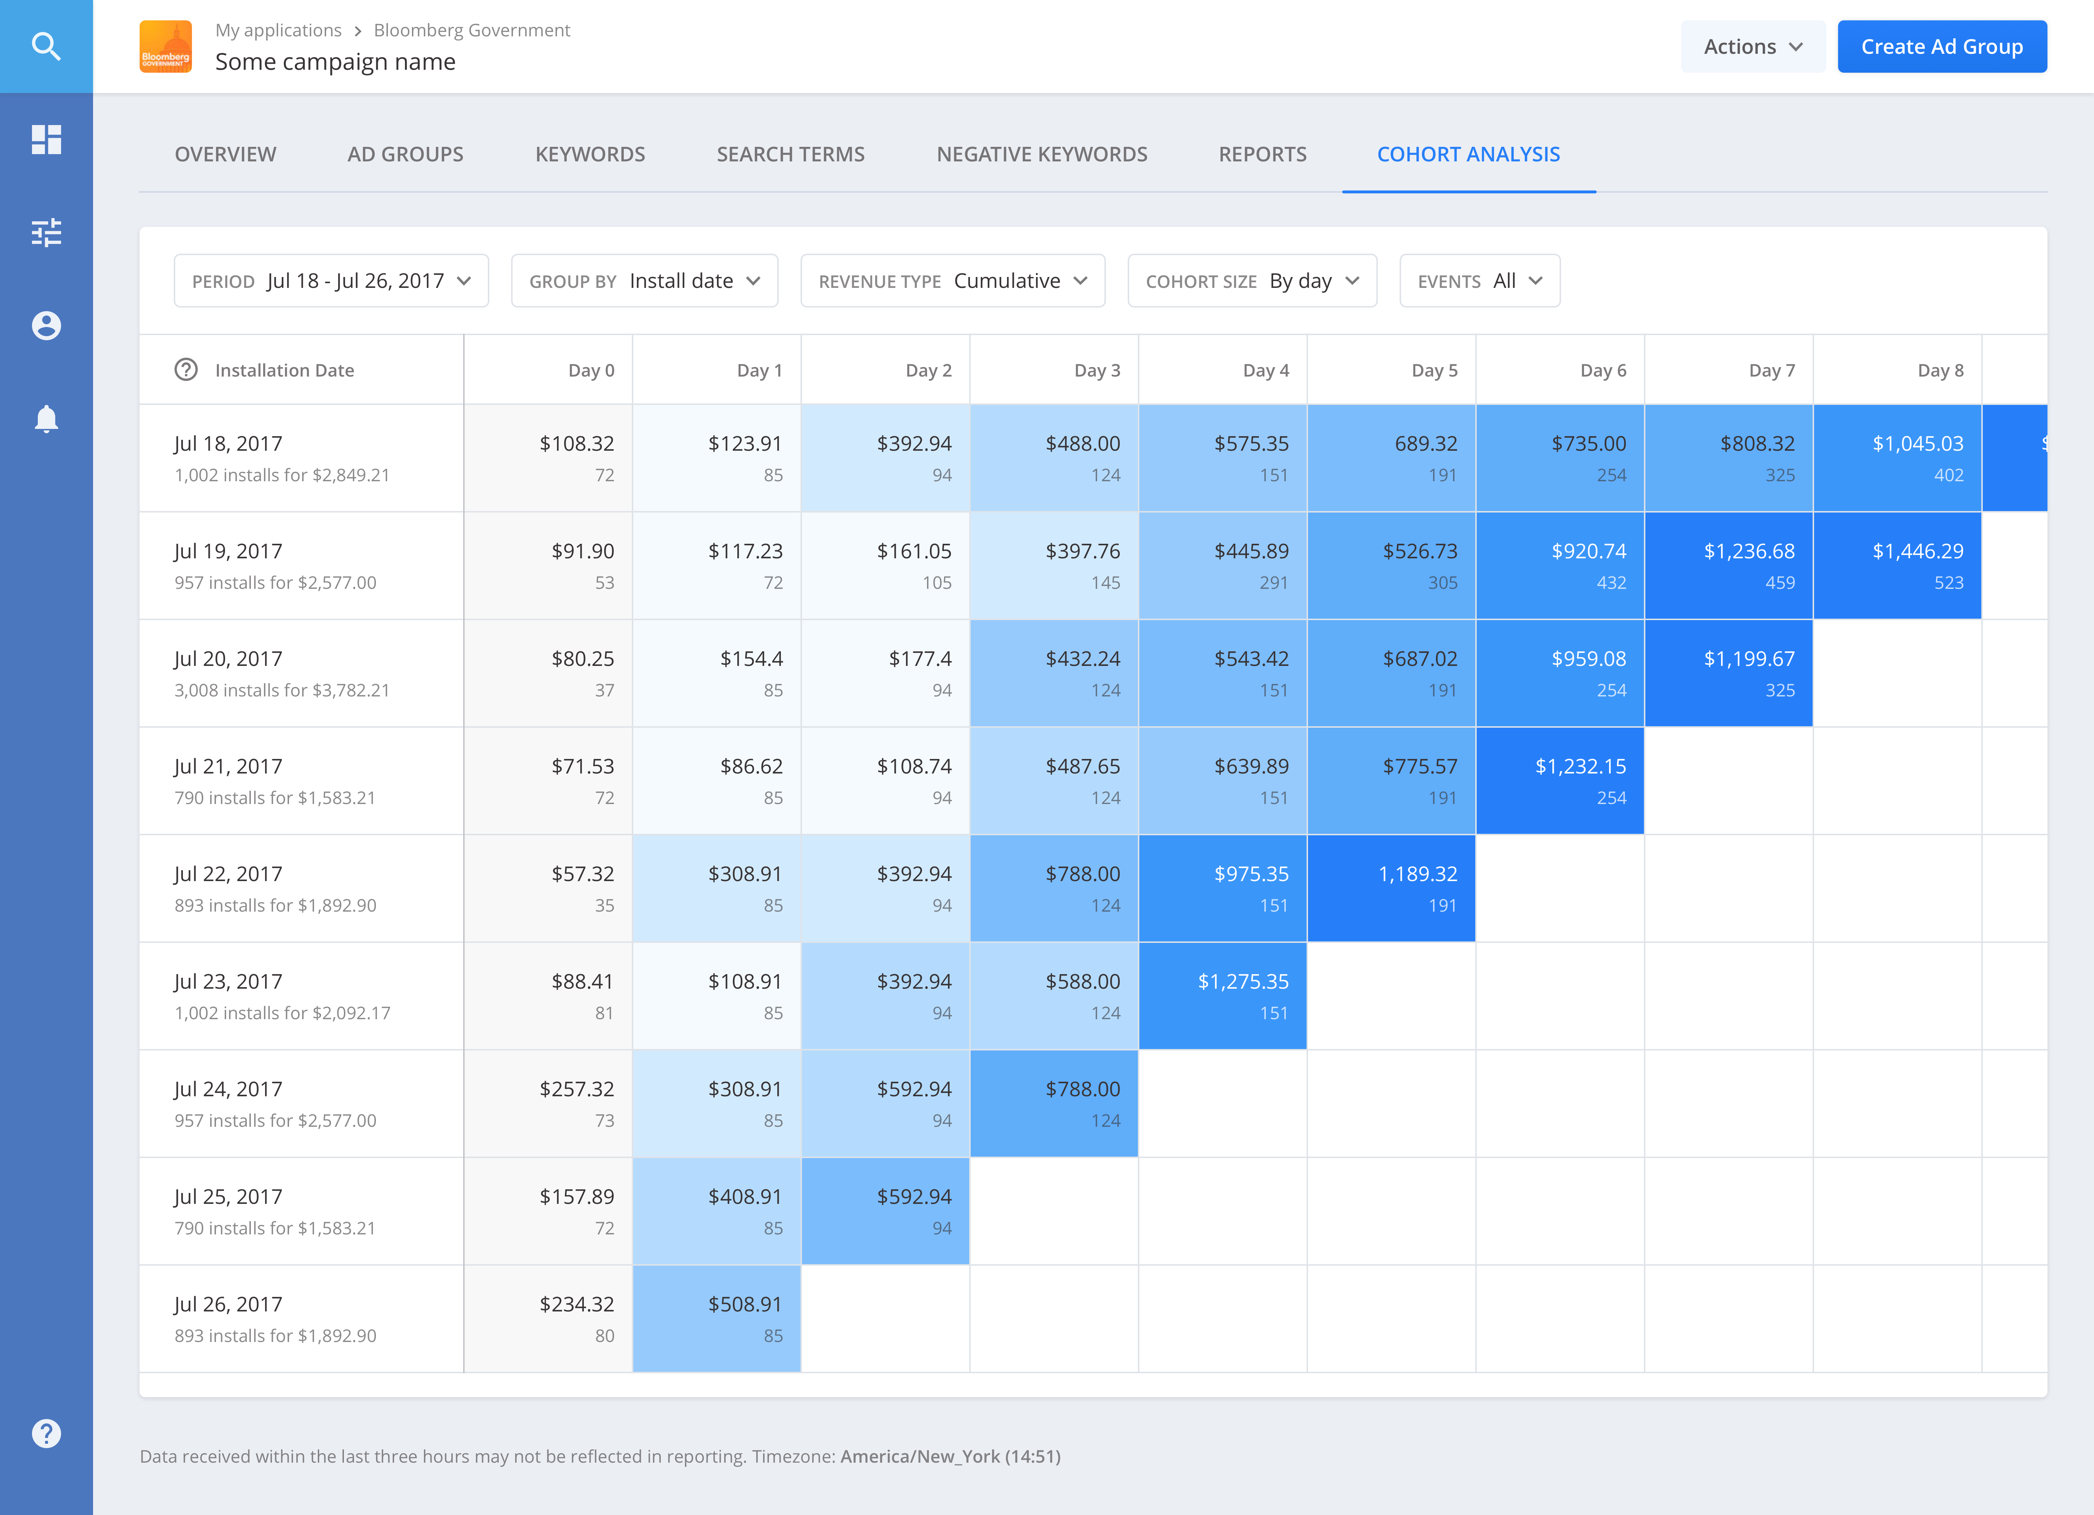The image size is (2094, 1515).
Task: Click the Create Ad Group button
Action: coord(1942,46)
